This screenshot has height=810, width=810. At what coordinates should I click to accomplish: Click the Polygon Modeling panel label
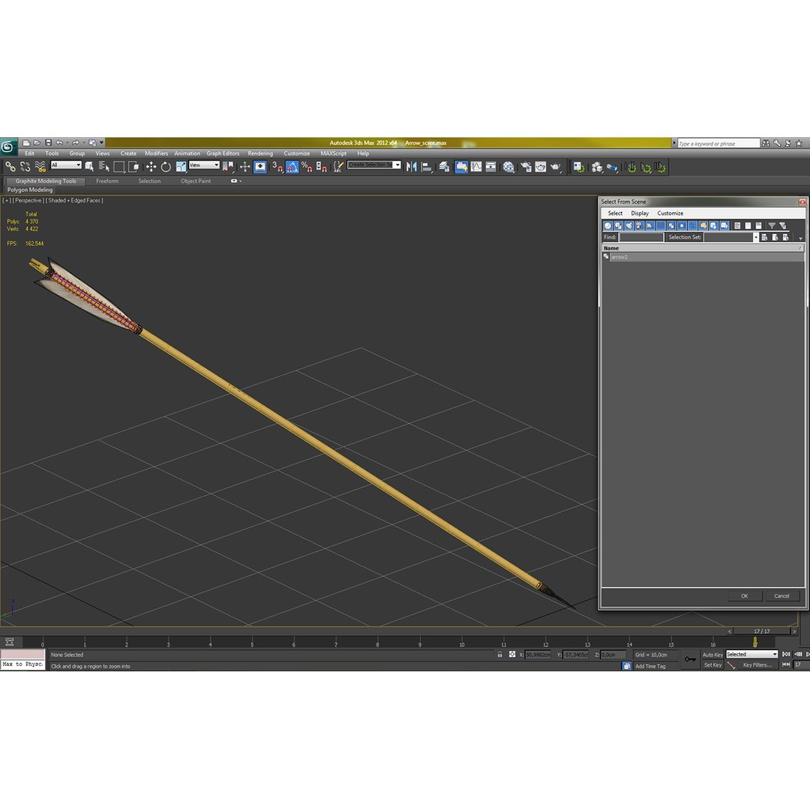29,190
